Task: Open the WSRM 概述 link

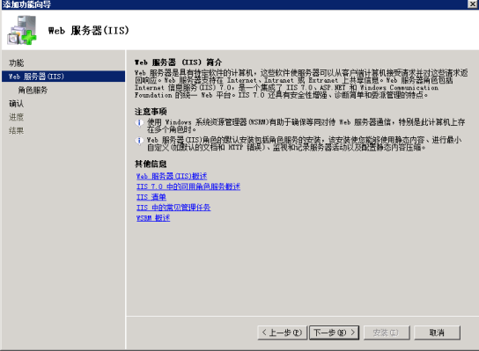Action: (x=153, y=218)
